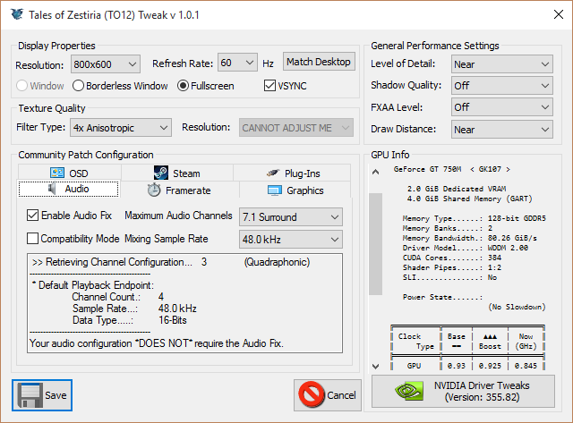The height and width of the screenshot is (423, 573).
Task: Click the Framerate stopwatch icon
Action: [x=154, y=190]
